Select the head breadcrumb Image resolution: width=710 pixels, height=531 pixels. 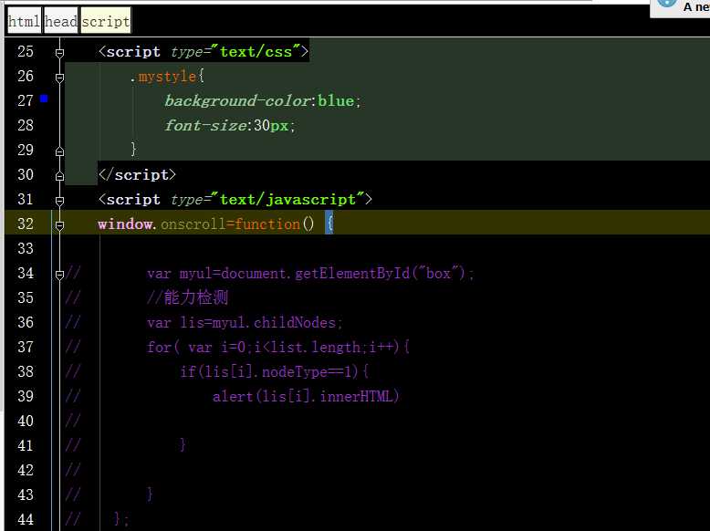click(x=60, y=21)
